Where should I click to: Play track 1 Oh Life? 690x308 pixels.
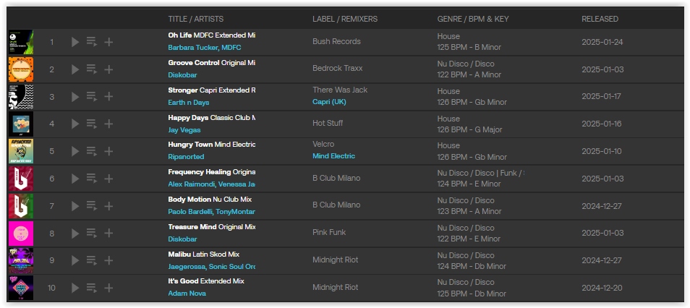(x=75, y=42)
